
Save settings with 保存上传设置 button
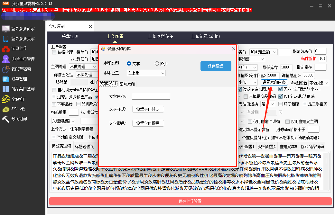pos(190,202)
